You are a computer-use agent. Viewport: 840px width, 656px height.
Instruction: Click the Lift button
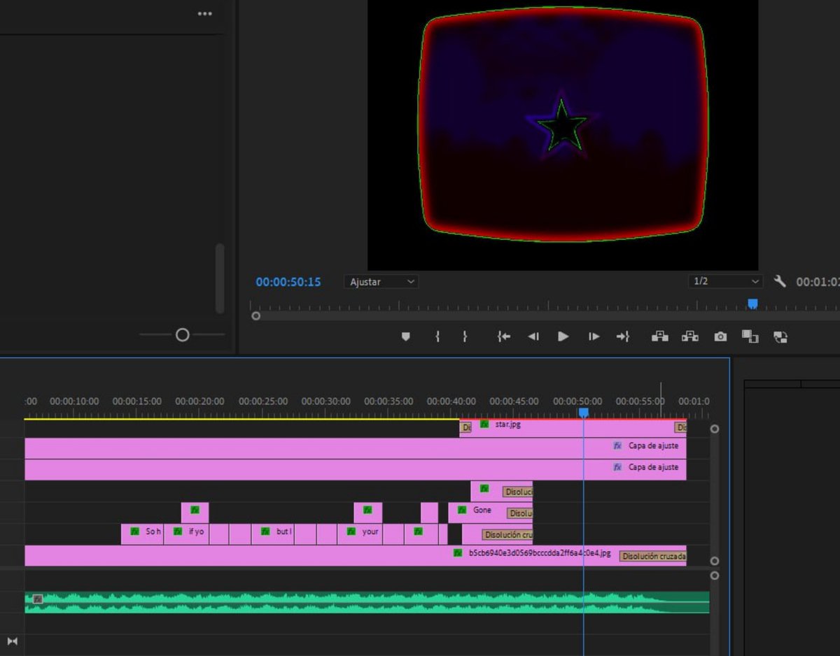pyautogui.click(x=660, y=336)
